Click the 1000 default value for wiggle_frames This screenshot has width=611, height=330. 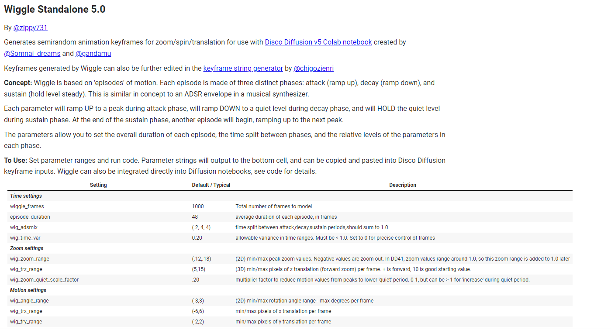pos(198,206)
